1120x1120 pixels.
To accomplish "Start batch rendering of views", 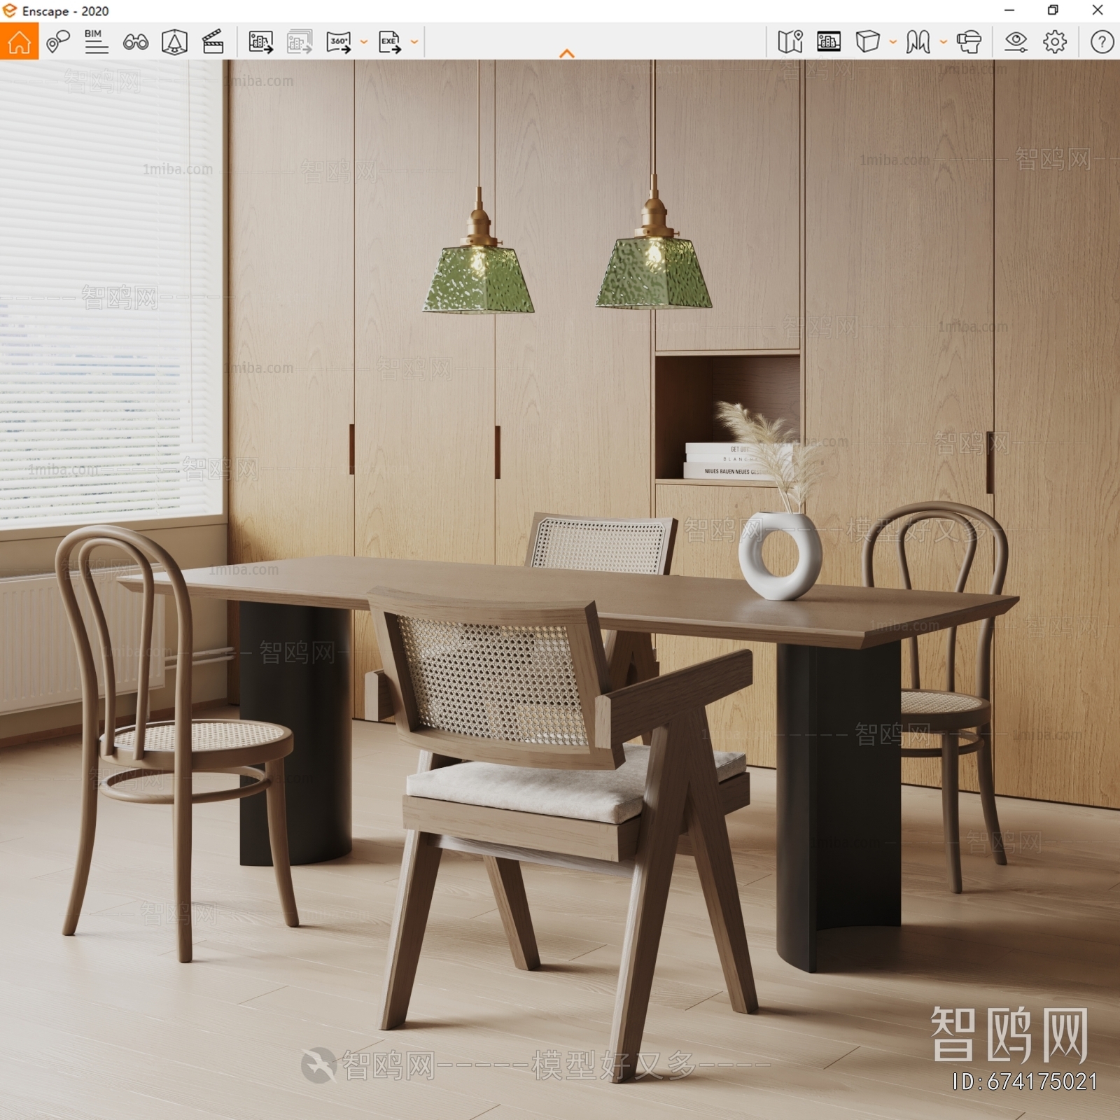I will 300,42.
